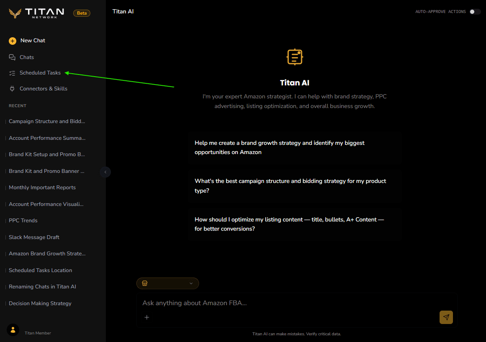Viewport: 486px width, 342px height.
Task: Select the brand growth strategy suggestion
Action: [294, 148]
